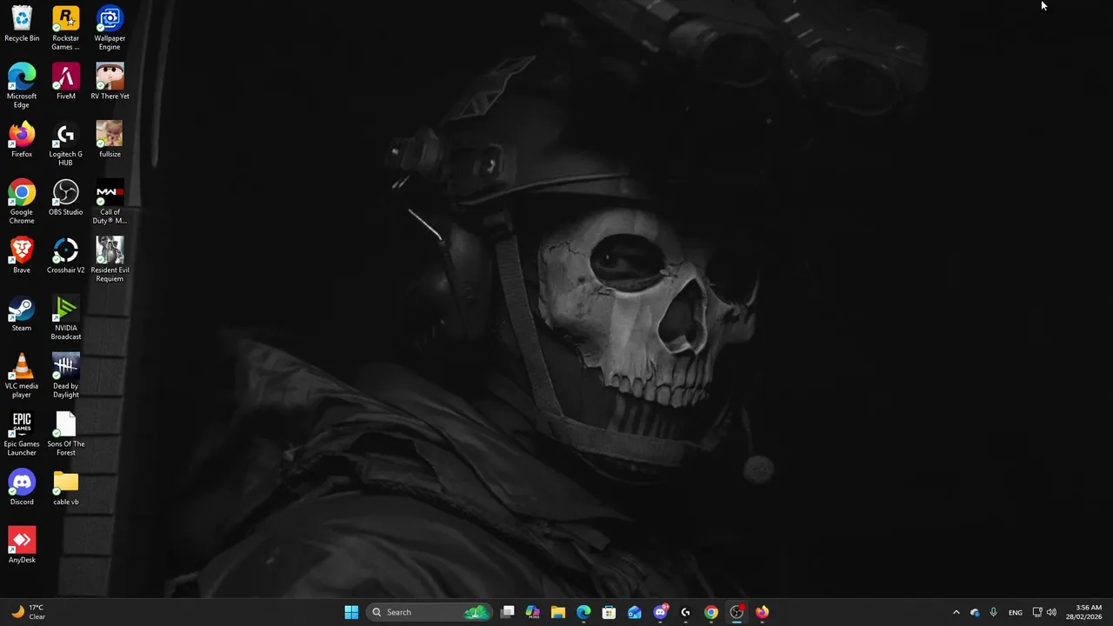Viewport: 1113px width, 626px height.
Task: Select the Steam desktop shortcut
Action: (x=22, y=314)
